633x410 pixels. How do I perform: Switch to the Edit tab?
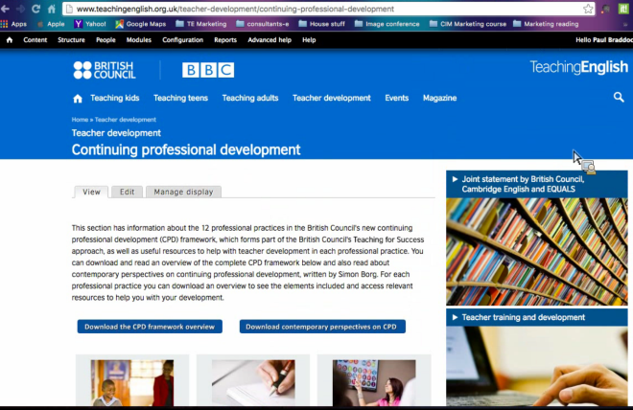[x=127, y=192]
